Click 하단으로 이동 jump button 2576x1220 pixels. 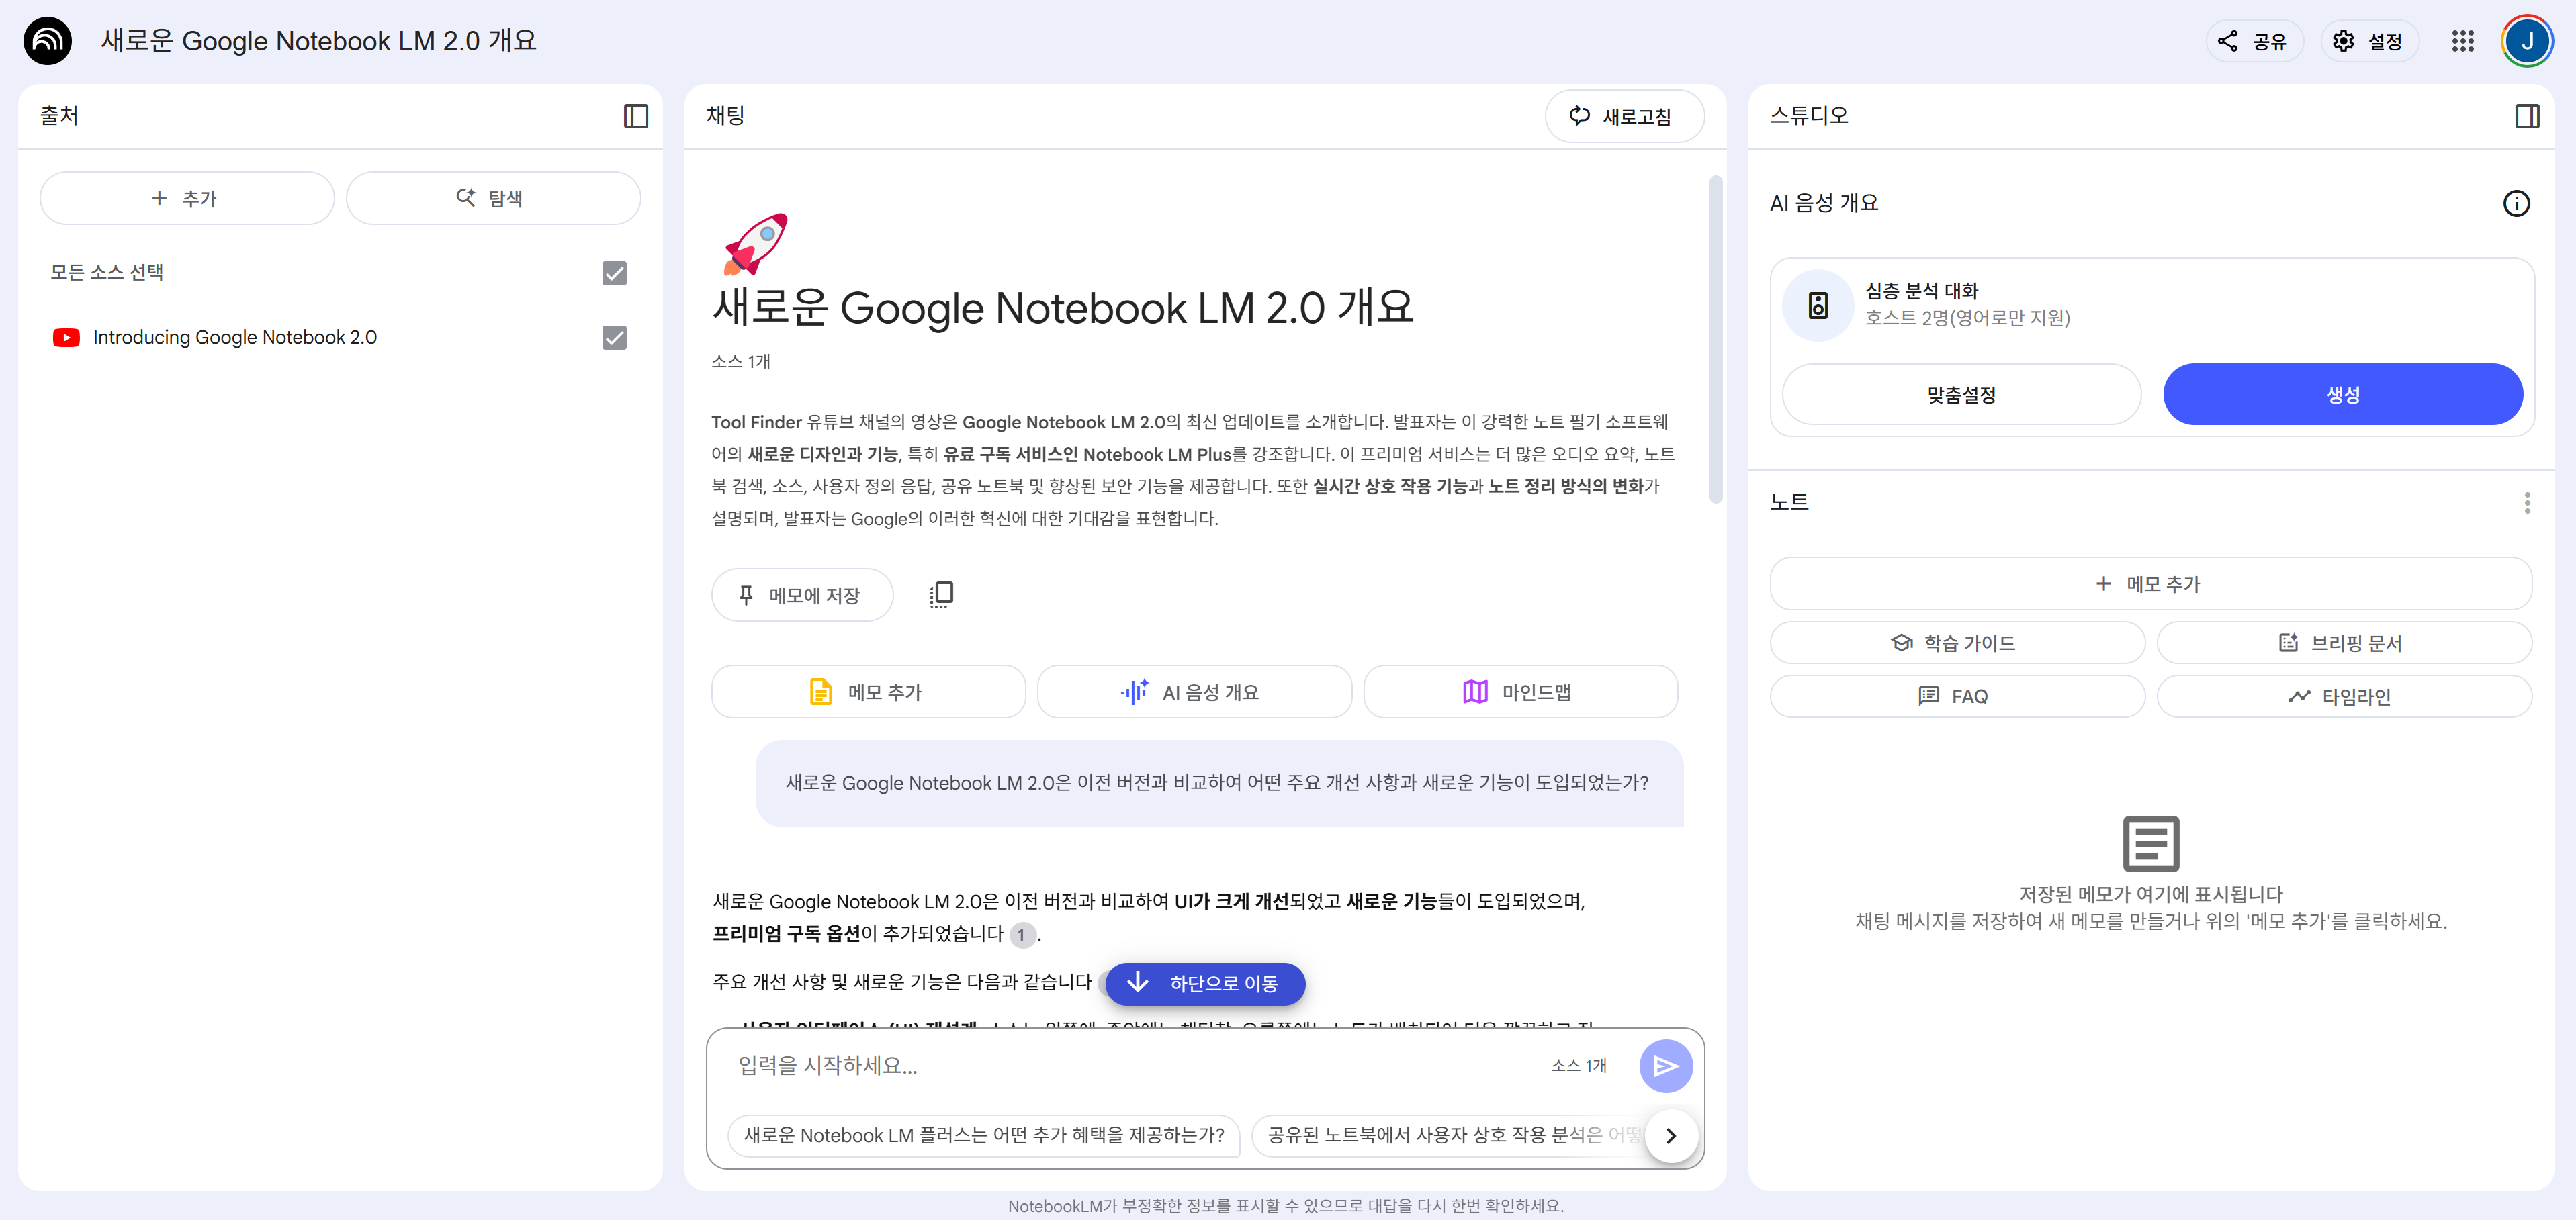[x=1205, y=984]
